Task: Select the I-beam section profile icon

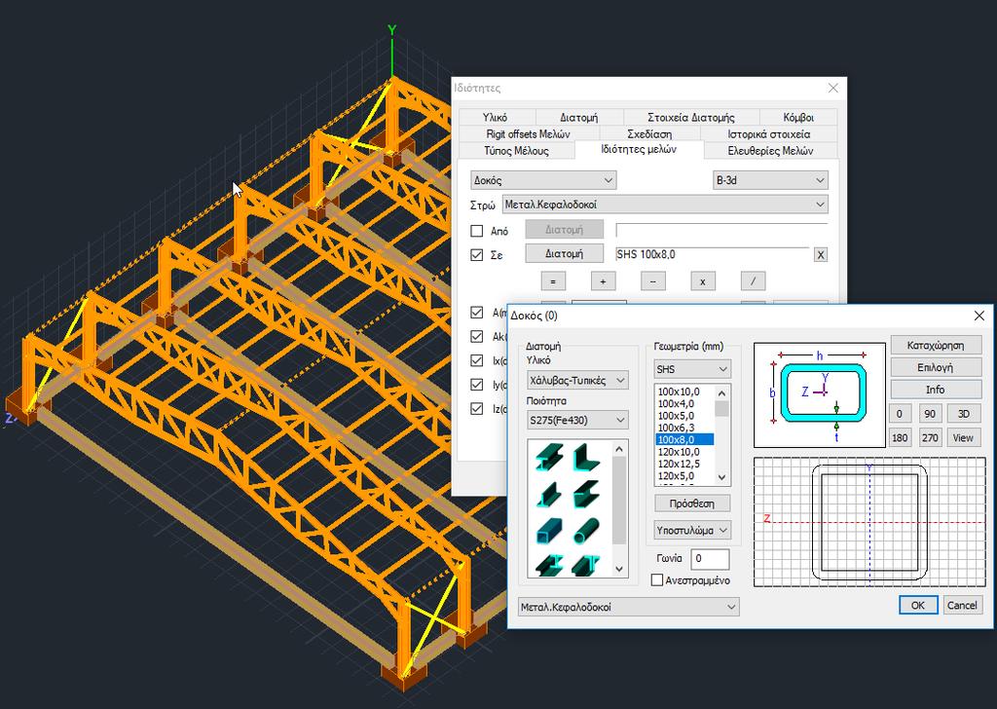Action: (x=549, y=457)
